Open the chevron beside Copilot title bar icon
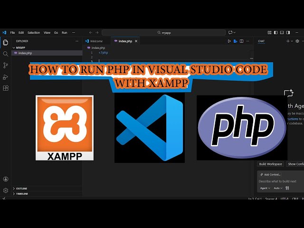Screen dimensions: 304x228 (x=234, y=33)
